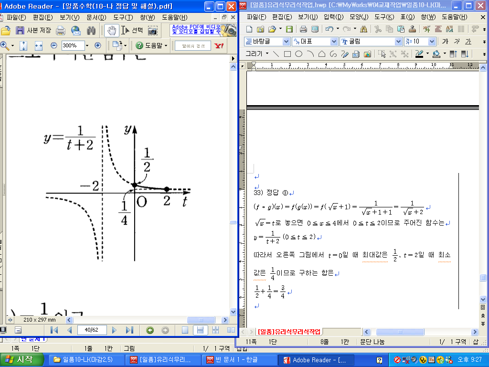Click the Save icon in Hangul toolbar
Screen dimensions: 489x367
pyautogui.click(x=289, y=29)
